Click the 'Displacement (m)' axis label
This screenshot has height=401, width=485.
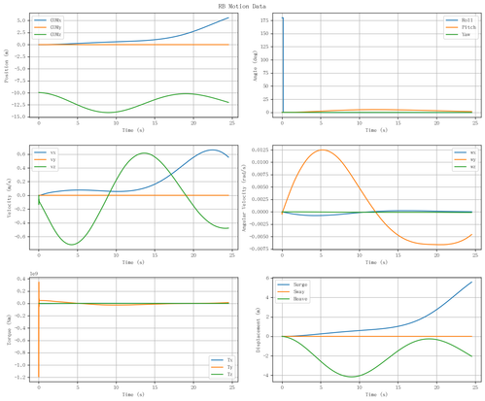(x=259, y=330)
